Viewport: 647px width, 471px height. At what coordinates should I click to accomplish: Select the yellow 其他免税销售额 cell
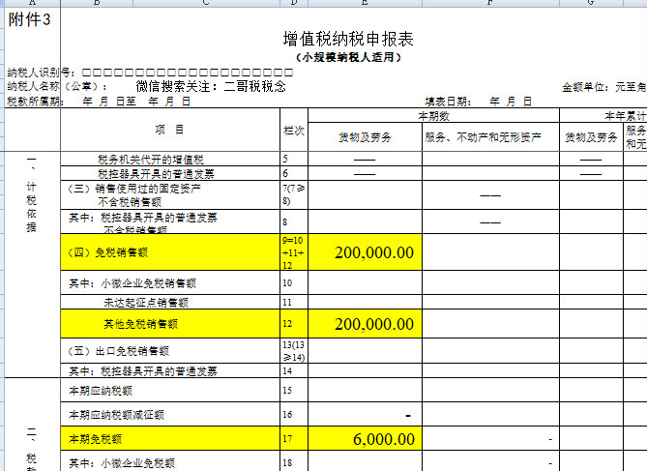coord(170,324)
